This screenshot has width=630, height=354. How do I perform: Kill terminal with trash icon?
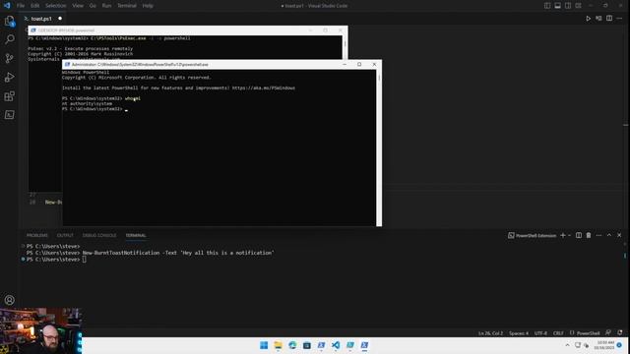tap(589, 235)
